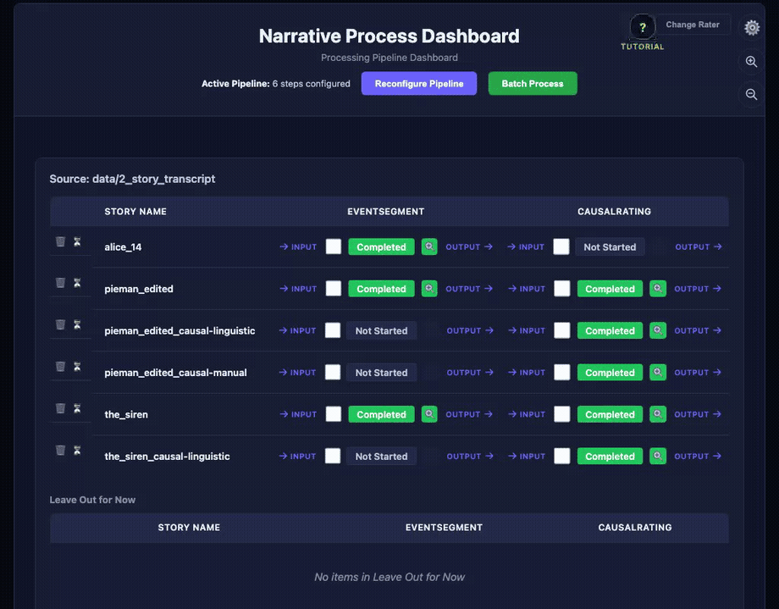This screenshot has width=779, height=609.
Task: Delete the alice_14 story with the trash icon
Action: click(60, 241)
